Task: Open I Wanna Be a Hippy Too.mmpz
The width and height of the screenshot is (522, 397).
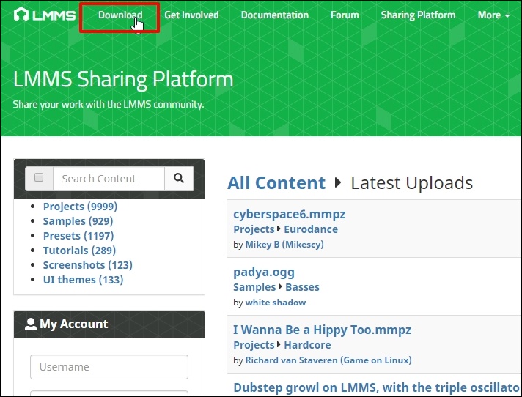Action: click(323, 330)
